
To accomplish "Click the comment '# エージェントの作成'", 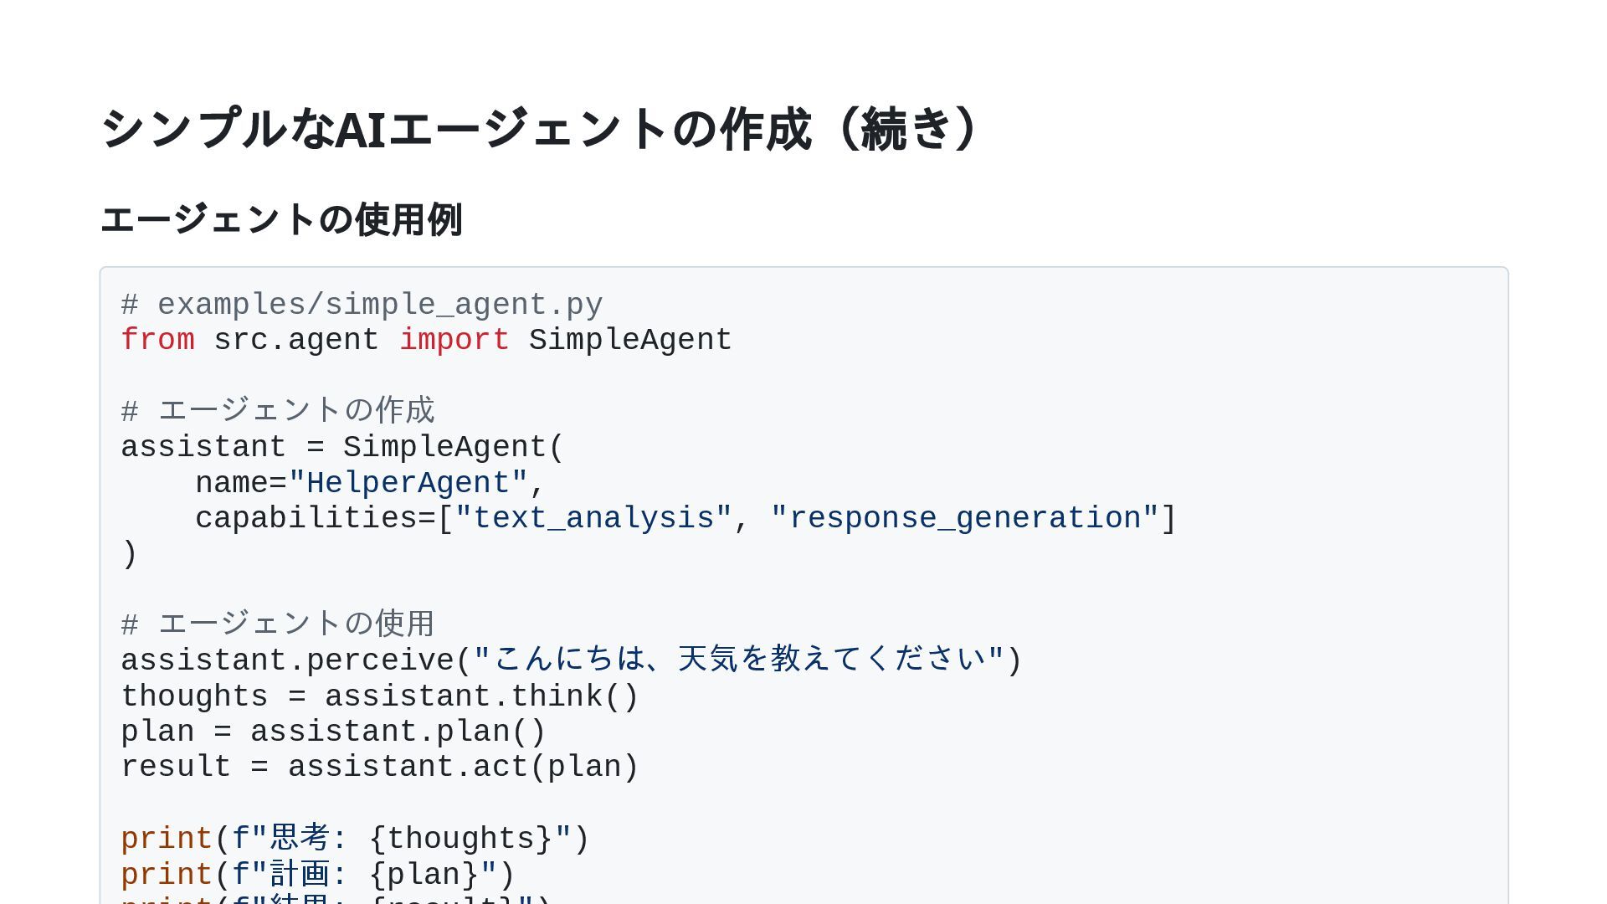I will [278, 411].
